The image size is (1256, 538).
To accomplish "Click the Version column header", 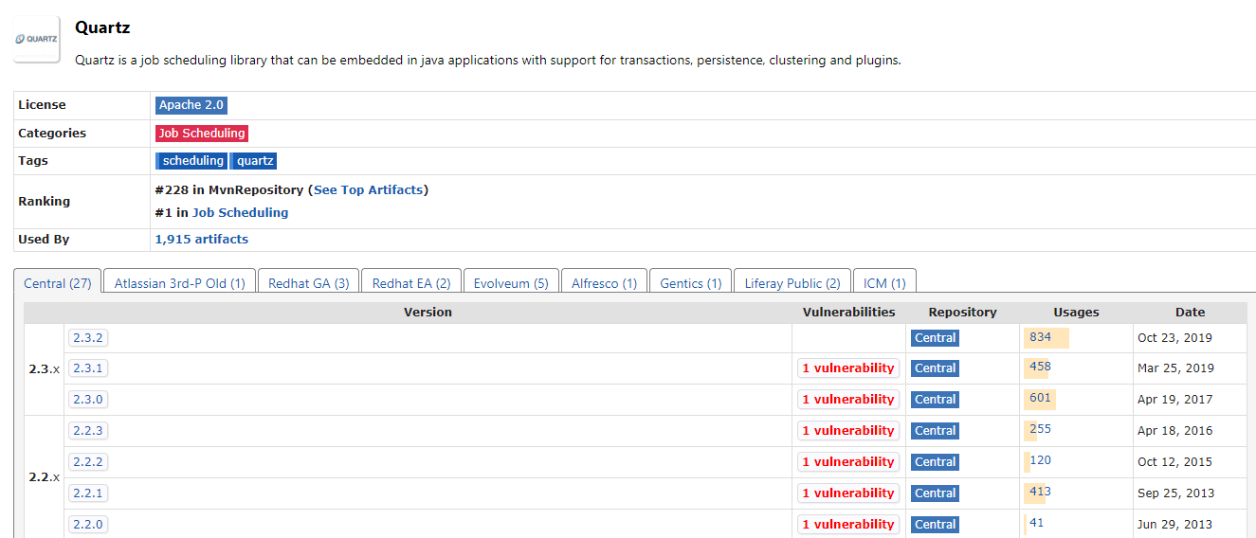I will pos(428,313).
